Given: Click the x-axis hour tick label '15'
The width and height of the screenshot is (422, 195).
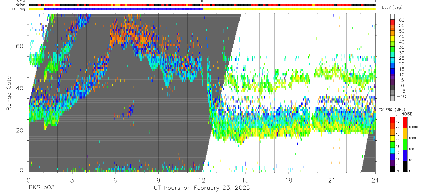Looking at the screenshot, I should pos(245,180).
